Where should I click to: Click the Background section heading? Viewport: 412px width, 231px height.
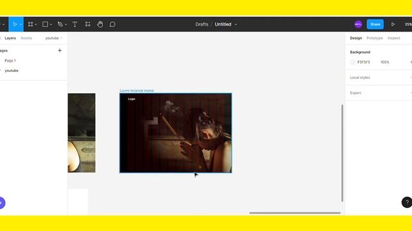pyautogui.click(x=360, y=52)
